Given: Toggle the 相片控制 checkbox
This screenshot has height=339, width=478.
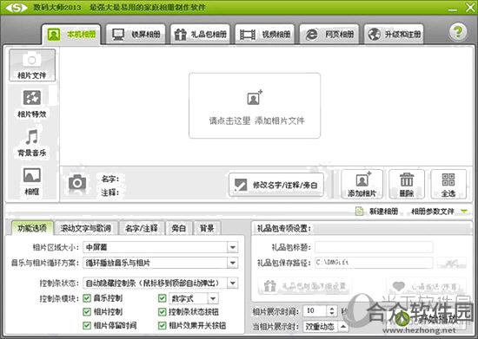Looking at the screenshot, I should [x=87, y=311].
